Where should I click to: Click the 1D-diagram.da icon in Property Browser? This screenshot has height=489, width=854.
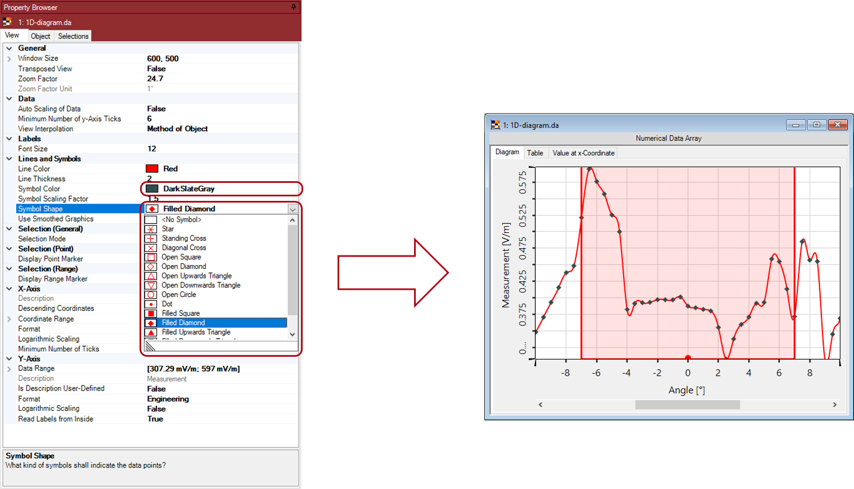click(7, 23)
